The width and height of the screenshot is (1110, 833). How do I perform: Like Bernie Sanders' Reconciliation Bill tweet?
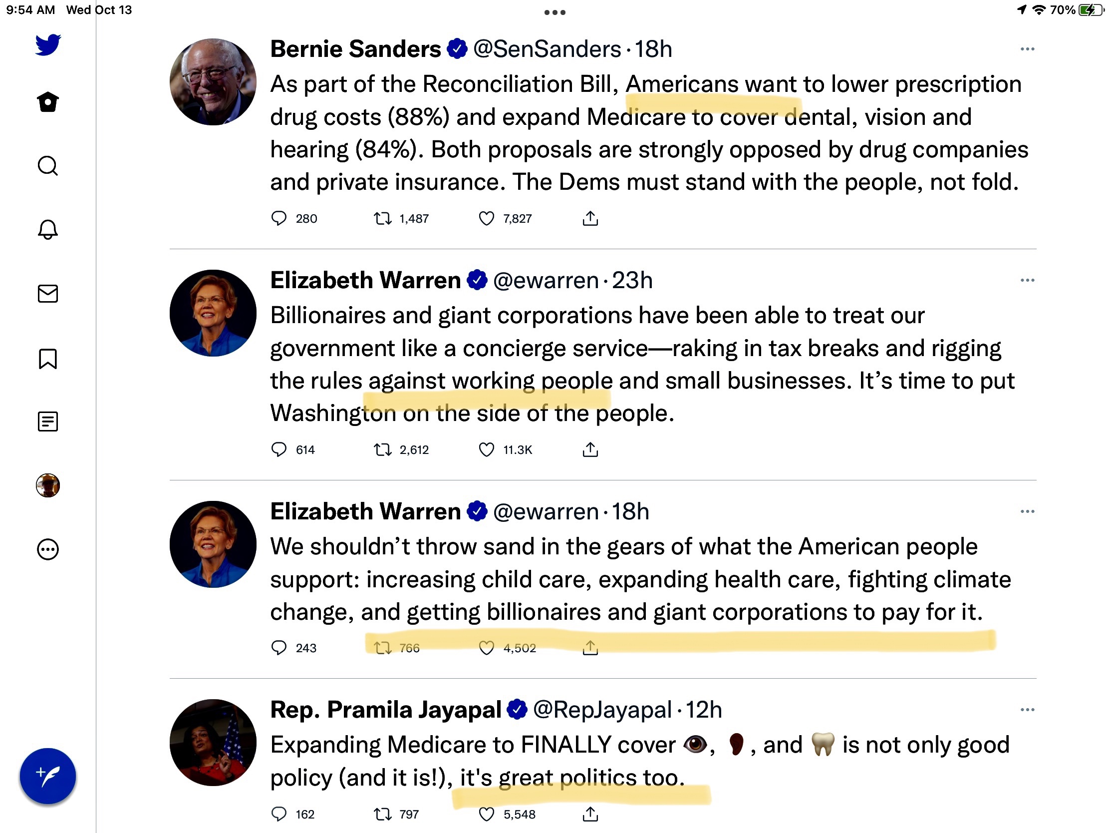[x=486, y=218]
